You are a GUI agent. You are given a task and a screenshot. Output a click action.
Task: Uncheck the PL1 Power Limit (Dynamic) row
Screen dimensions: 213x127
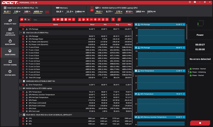click(23, 42)
